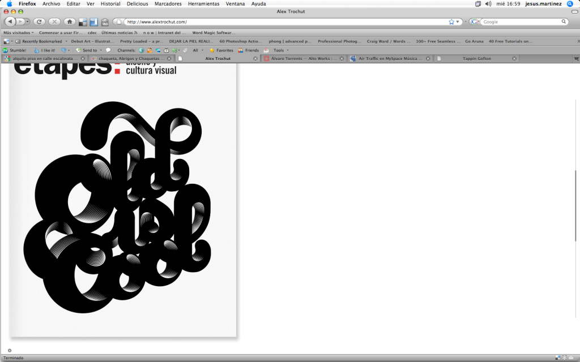Open the StumbleUpon 'Send to' dropdown
Viewport: 580px width, 362px height.
click(87, 50)
